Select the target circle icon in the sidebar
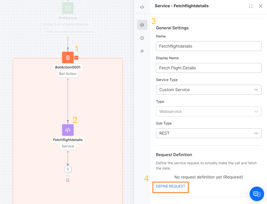267x204 pixels. [142, 38]
